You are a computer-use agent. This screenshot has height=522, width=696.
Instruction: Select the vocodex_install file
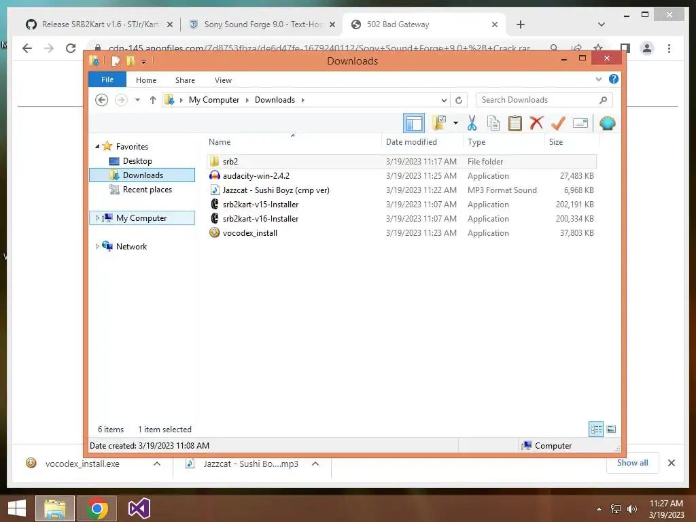[x=402, y=232]
